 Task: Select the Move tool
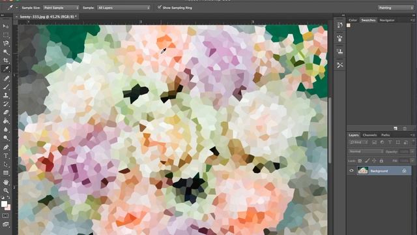pos(6,26)
